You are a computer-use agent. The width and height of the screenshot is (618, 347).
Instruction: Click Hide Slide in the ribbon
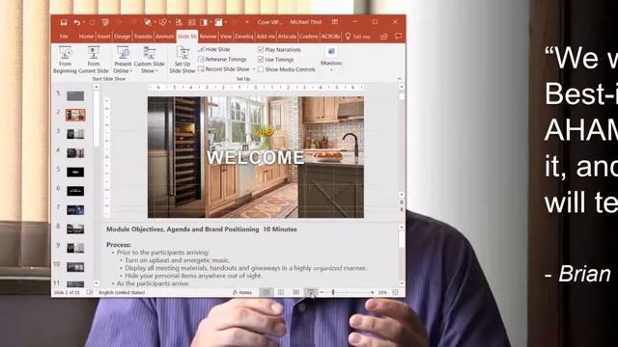tap(214, 49)
